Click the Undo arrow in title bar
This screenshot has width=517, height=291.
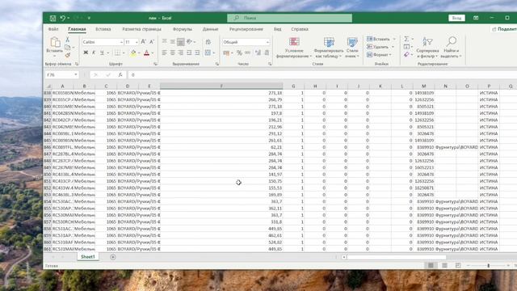[x=62, y=18]
